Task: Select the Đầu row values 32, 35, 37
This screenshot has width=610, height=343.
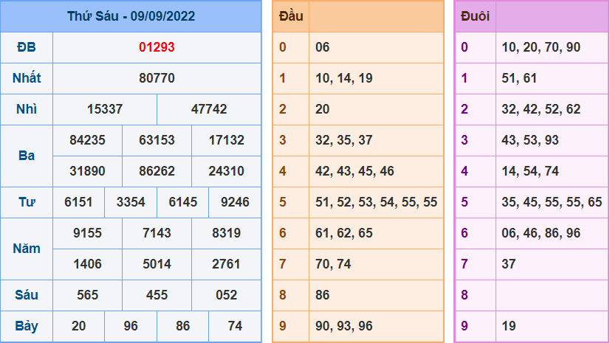Action: [344, 140]
